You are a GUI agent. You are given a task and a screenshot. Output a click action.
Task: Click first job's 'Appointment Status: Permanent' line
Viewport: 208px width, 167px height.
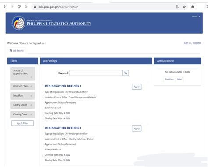click(x=61, y=102)
